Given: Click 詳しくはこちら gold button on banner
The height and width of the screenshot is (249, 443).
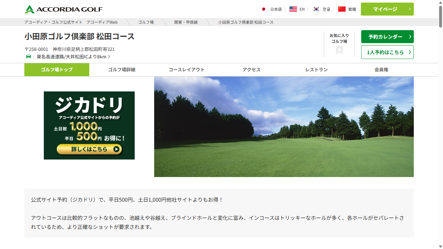Looking at the screenshot, I should point(89,149).
